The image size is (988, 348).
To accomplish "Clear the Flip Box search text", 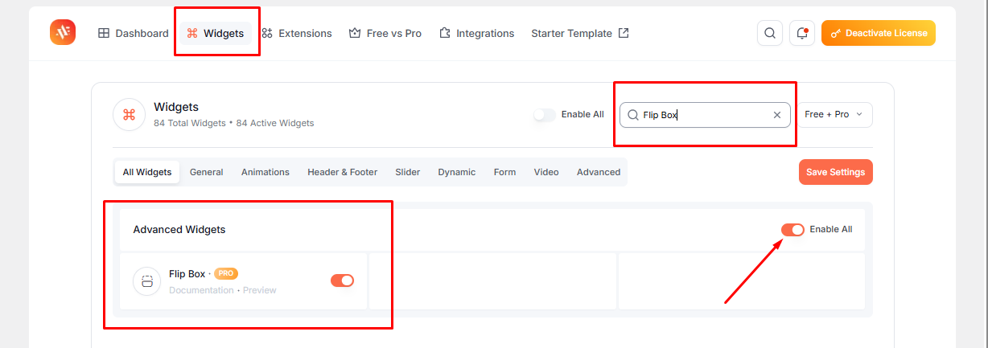I will tap(777, 115).
